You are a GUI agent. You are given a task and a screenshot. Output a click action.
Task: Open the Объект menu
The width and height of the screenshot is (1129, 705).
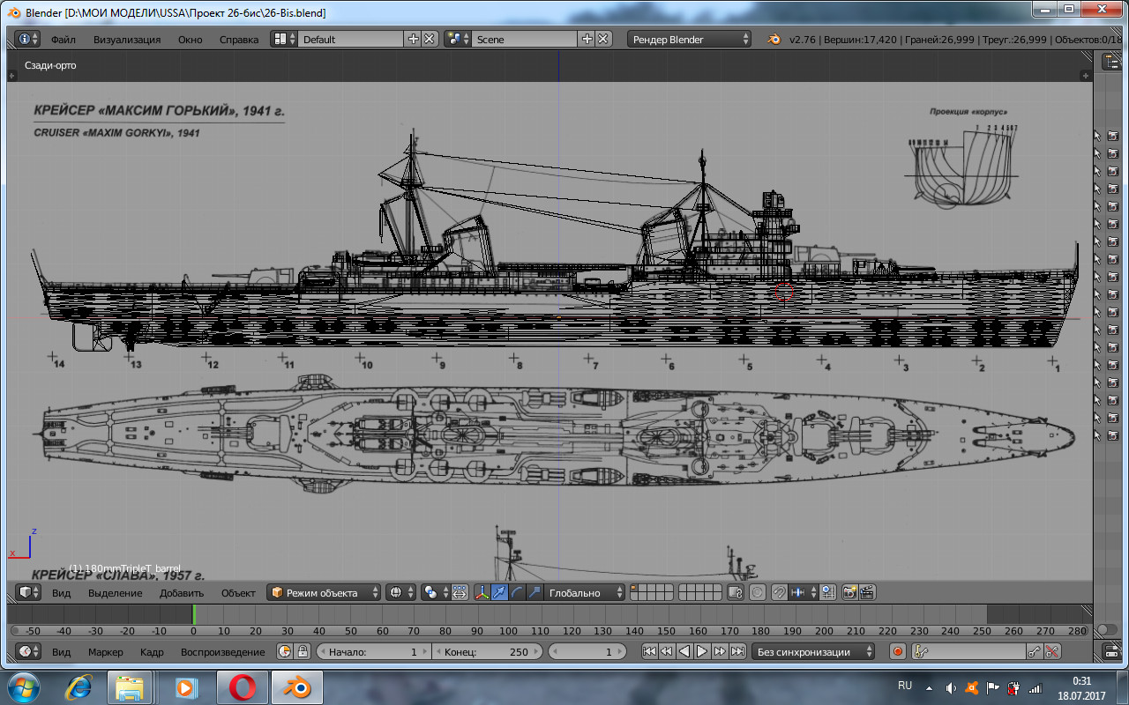[x=238, y=593]
